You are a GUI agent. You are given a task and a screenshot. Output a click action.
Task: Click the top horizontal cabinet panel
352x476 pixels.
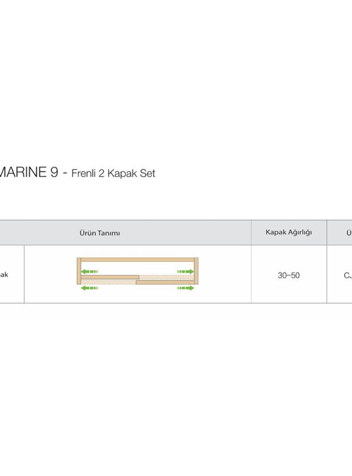point(138,260)
